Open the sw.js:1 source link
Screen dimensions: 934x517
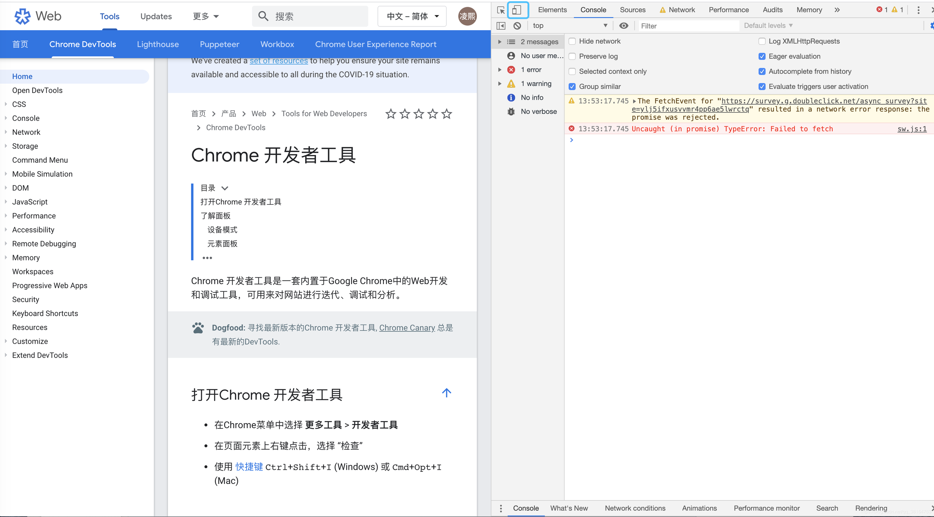(x=912, y=129)
